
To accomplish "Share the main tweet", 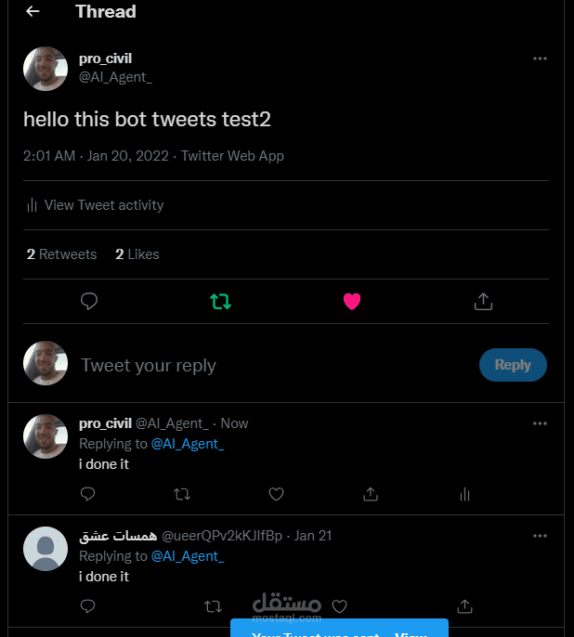I will (483, 301).
